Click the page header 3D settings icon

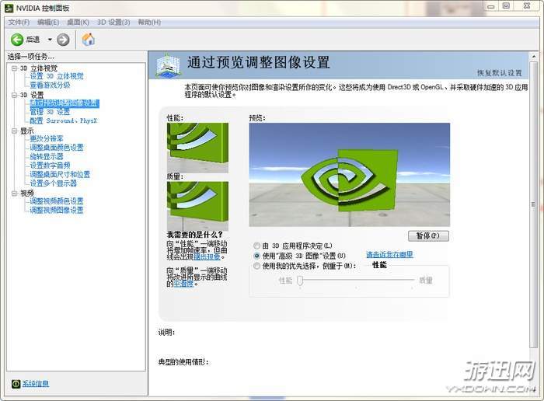[169, 65]
